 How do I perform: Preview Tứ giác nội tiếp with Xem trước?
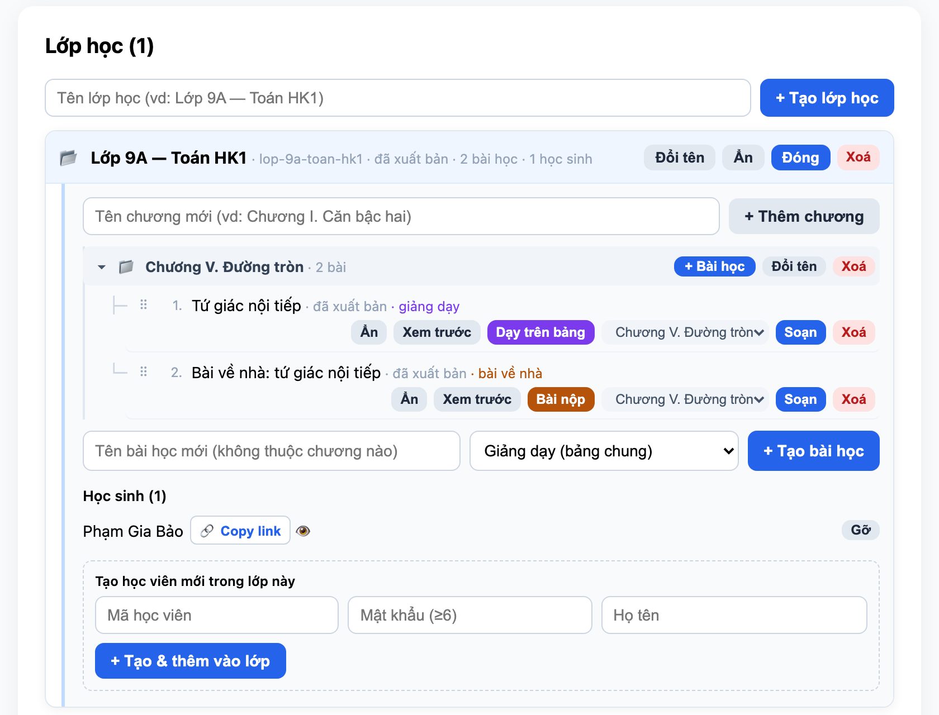(437, 332)
